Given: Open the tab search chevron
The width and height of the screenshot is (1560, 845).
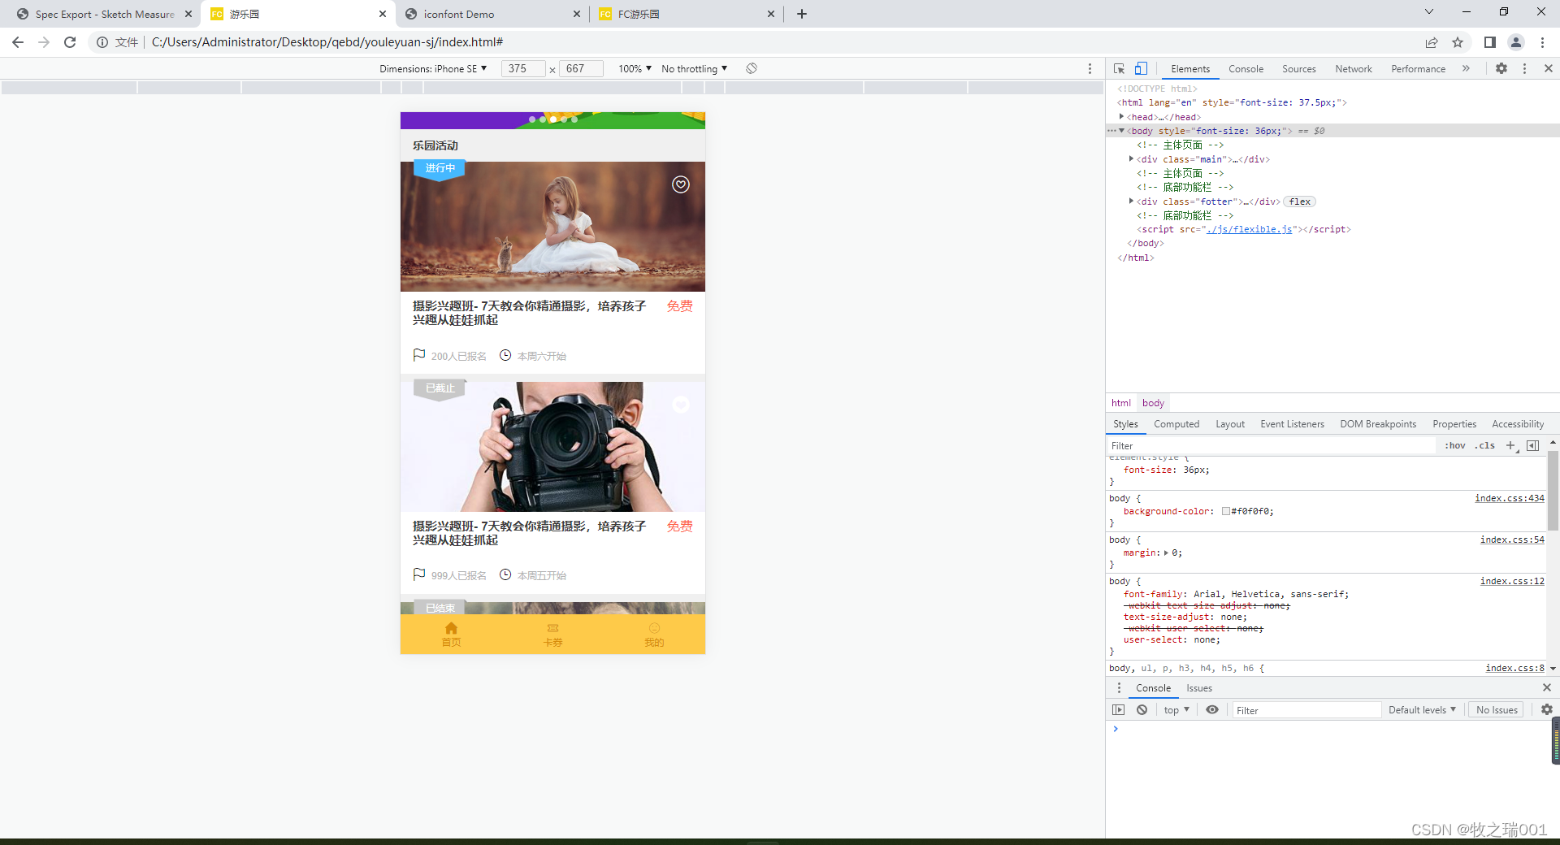Looking at the screenshot, I should pos(1429,11).
